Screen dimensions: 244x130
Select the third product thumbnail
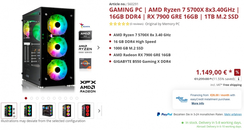pyautogui.click(x=47, y=111)
